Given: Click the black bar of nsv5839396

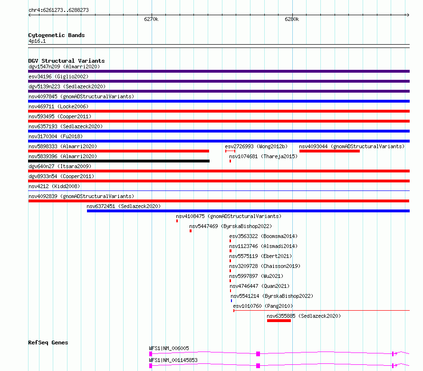Looking at the screenshot, I should point(119,161).
